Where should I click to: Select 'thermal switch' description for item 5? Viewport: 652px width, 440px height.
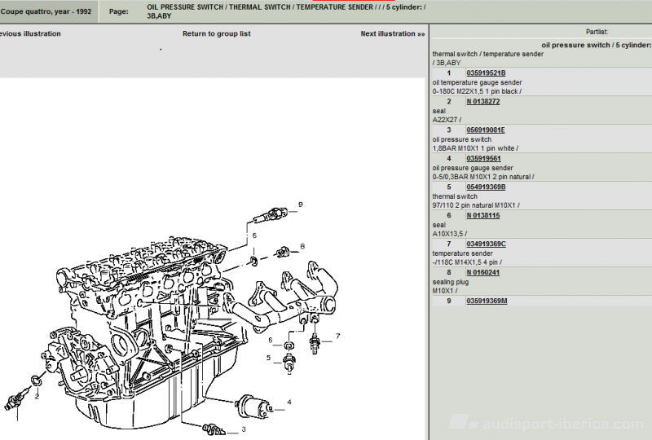pos(455,196)
